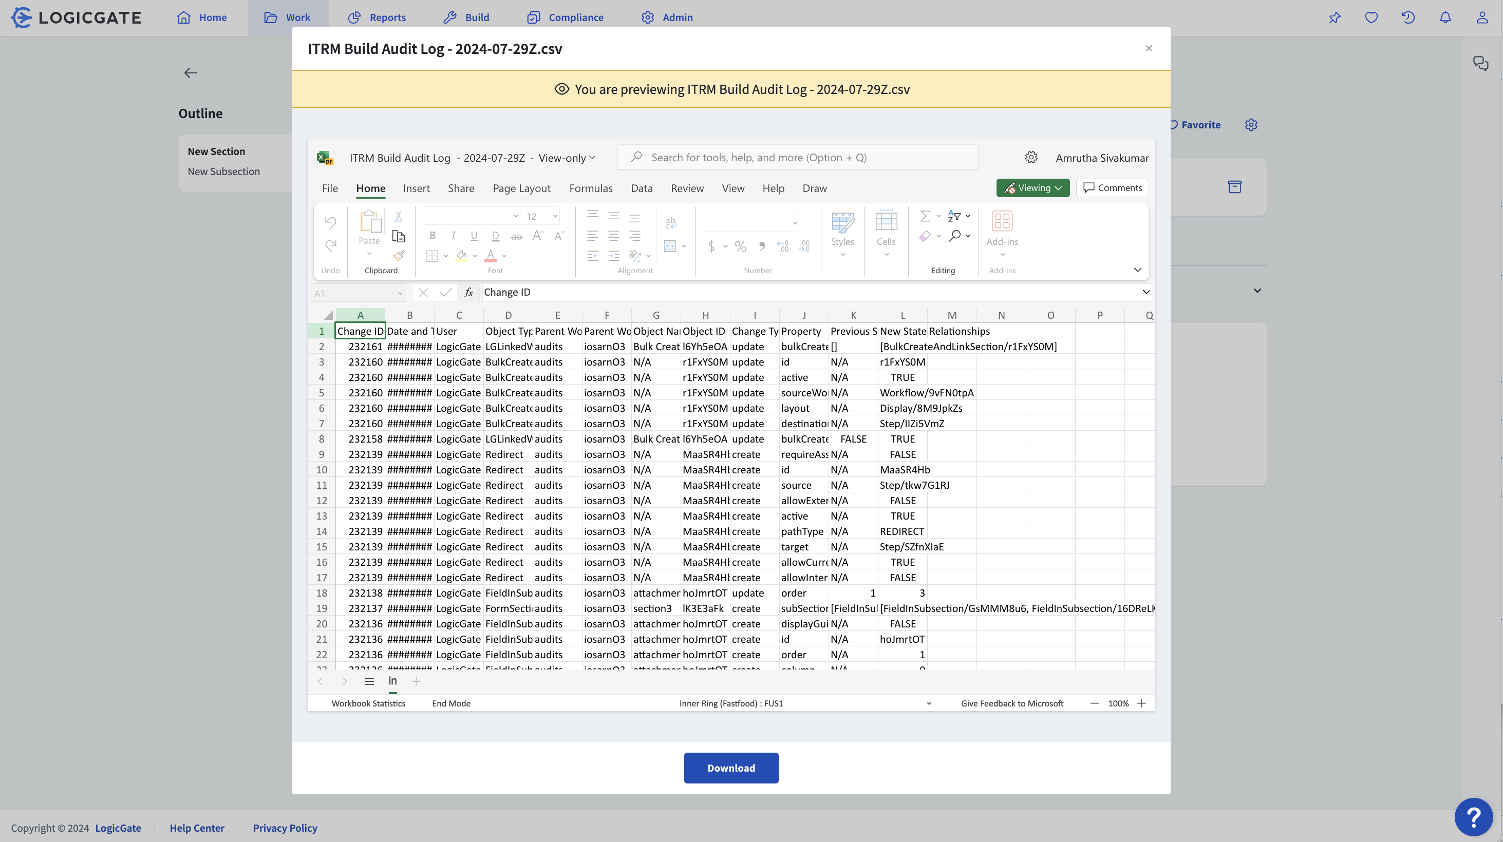Collapse the ribbon with chevron

[1137, 270]
